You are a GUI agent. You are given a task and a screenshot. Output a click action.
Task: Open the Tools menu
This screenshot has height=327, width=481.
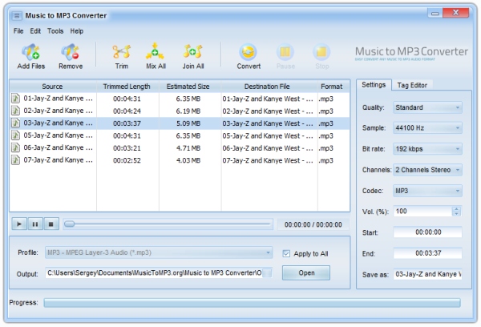(x=55, y=31)
